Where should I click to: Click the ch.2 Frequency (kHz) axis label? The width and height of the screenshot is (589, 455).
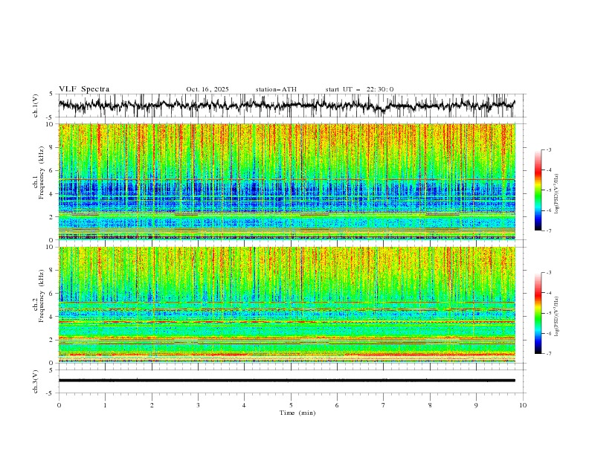coord(39,296)
